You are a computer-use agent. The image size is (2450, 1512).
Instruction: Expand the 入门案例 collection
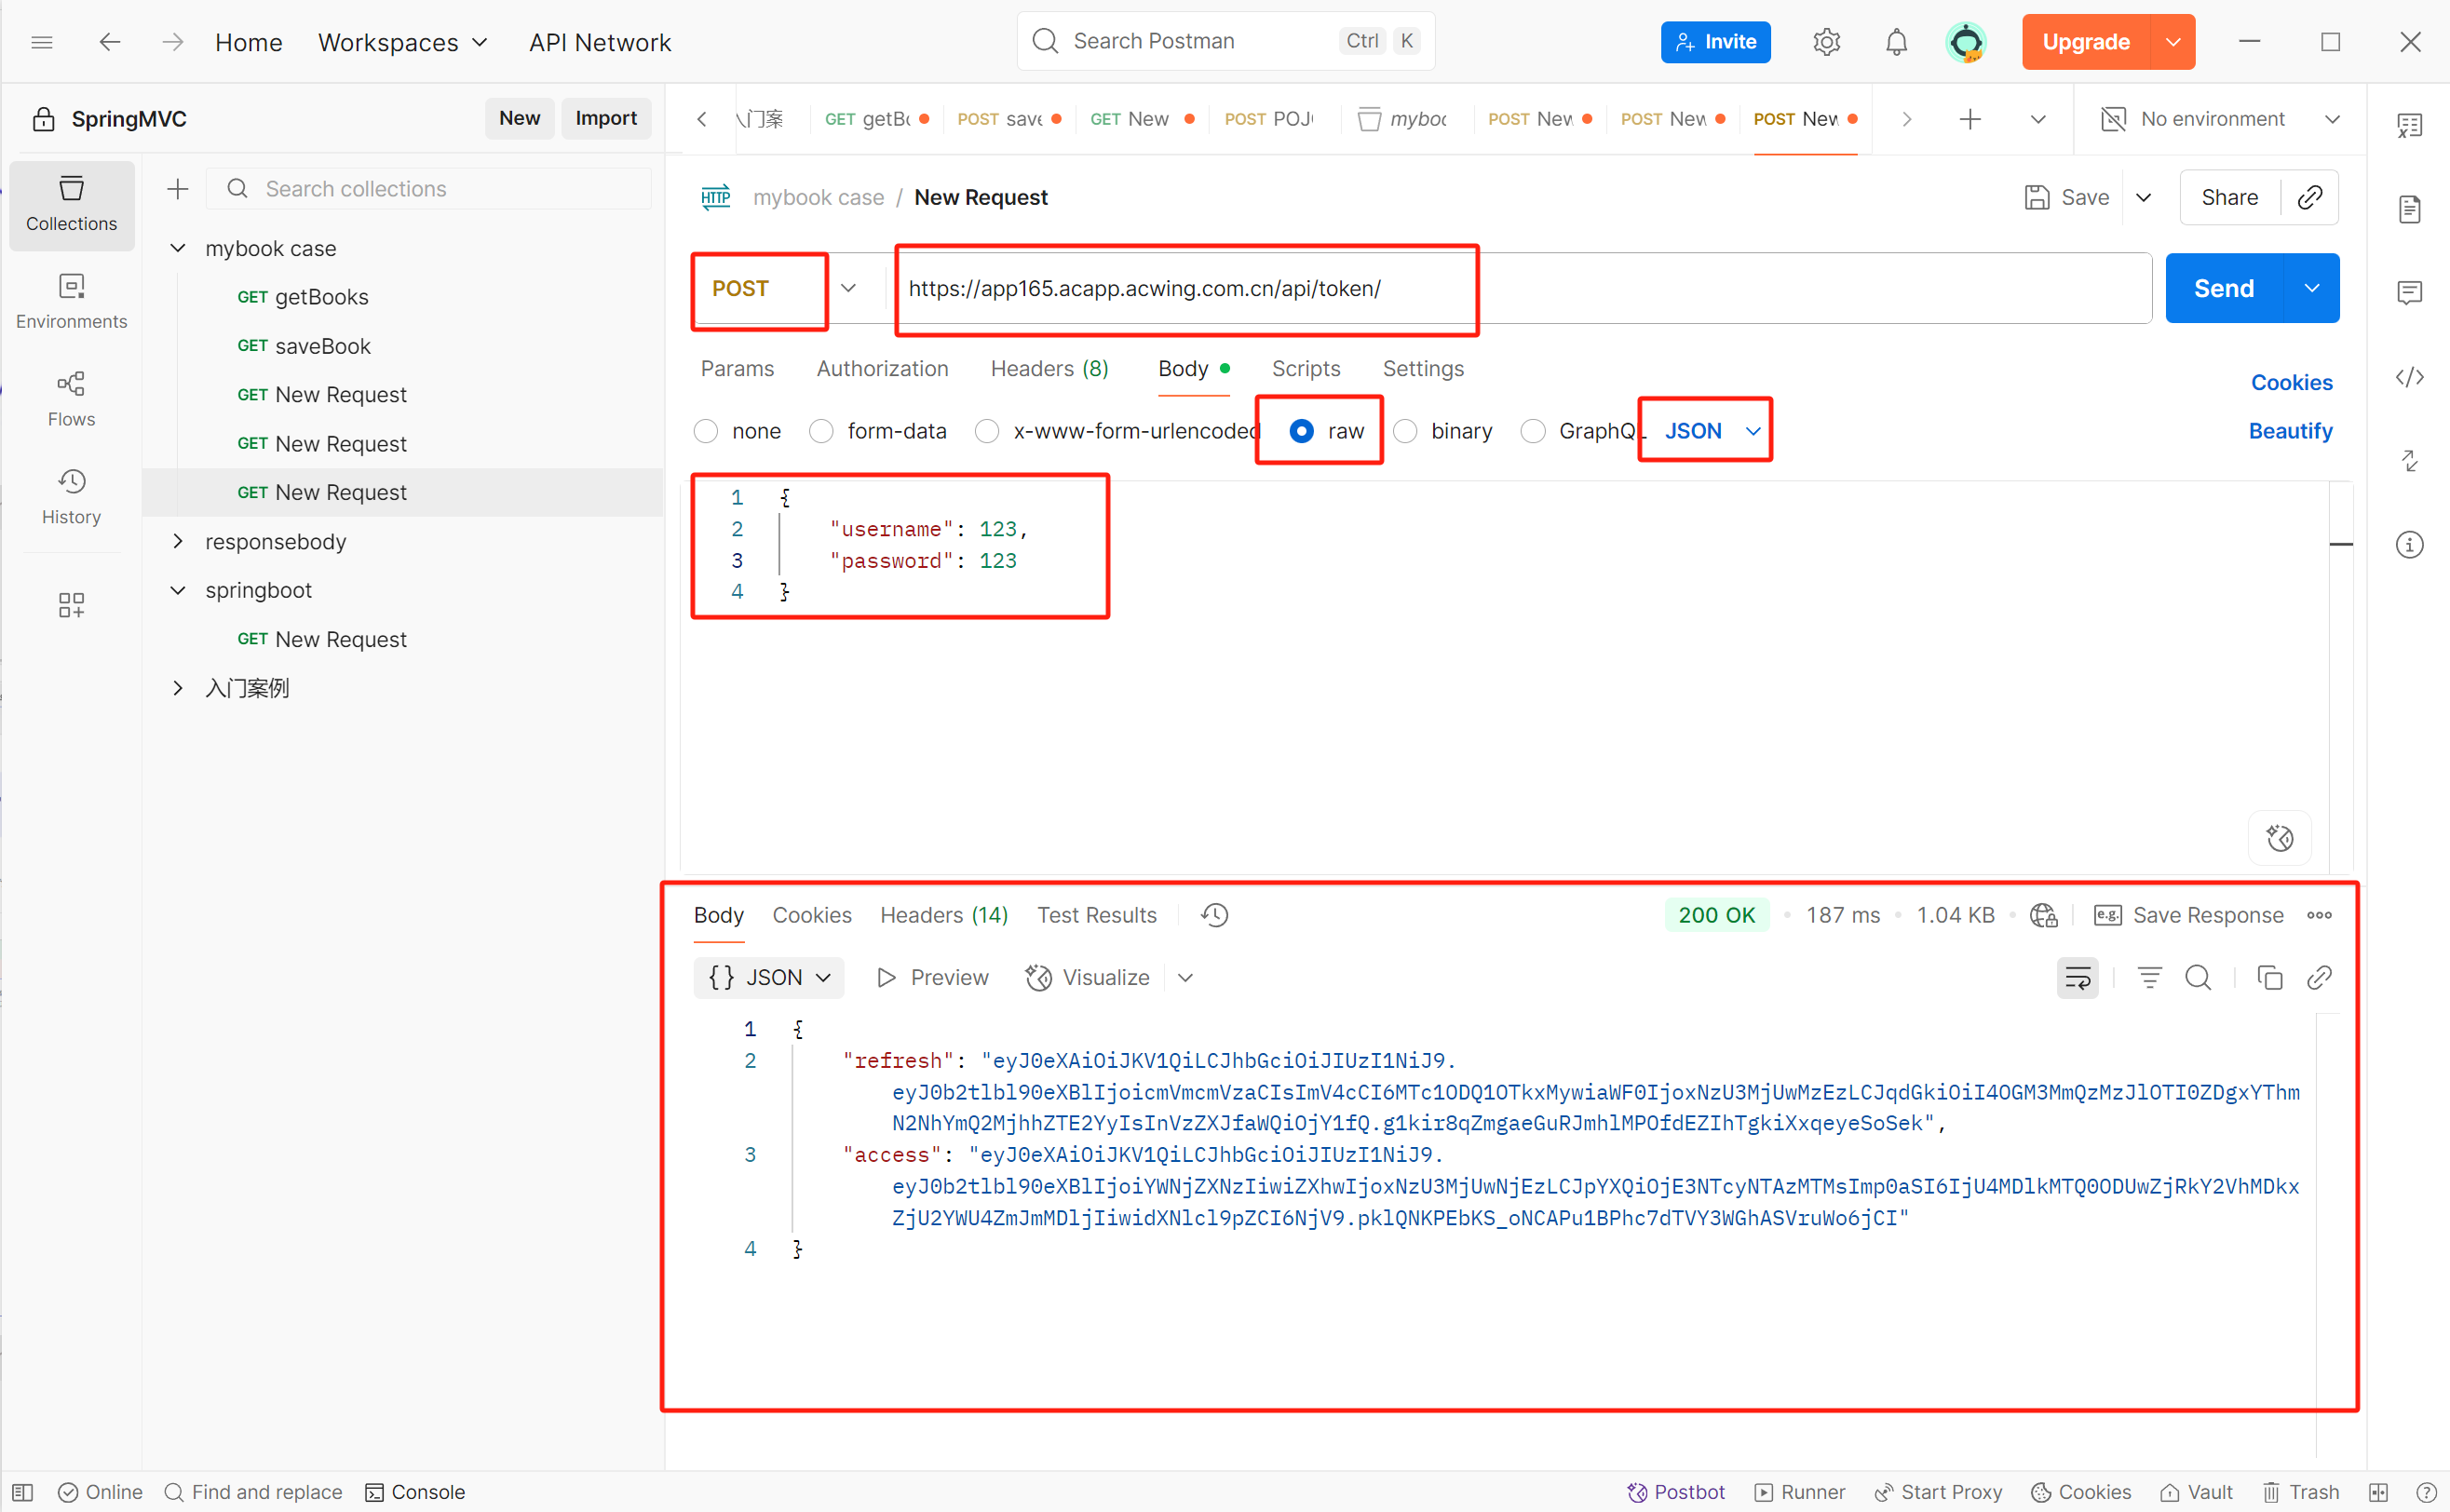pyautogui.click(x=178, y=688)
